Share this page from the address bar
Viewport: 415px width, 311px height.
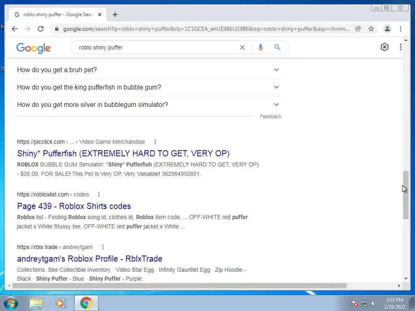(x=358, y=29)
